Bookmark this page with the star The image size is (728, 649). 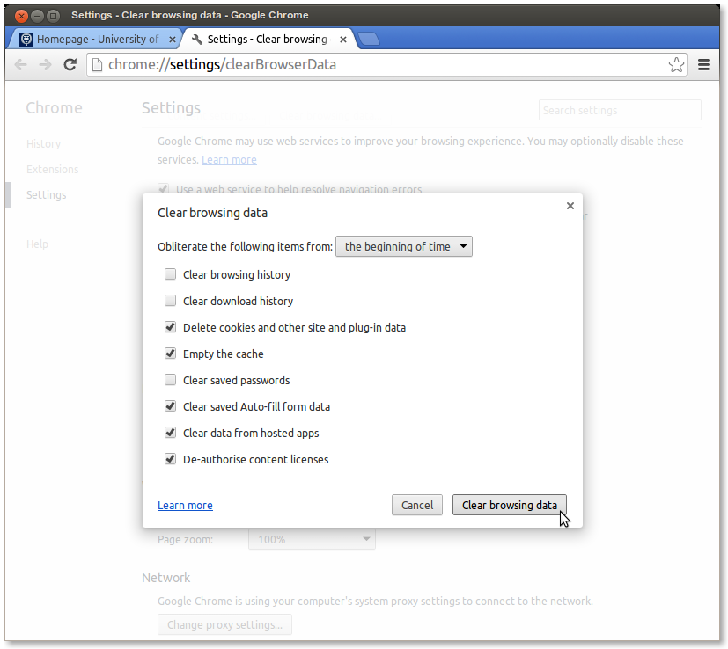tap(676, 64)
